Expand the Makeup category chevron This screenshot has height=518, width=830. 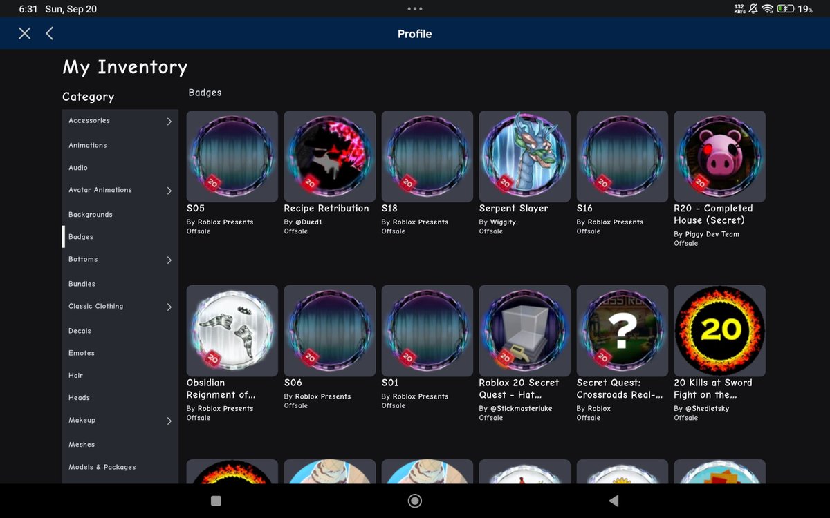click(169, 421)
